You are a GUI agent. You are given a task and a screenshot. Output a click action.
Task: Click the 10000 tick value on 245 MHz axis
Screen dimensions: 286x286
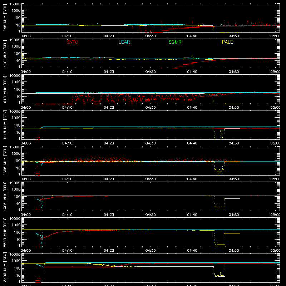point(15,4)
